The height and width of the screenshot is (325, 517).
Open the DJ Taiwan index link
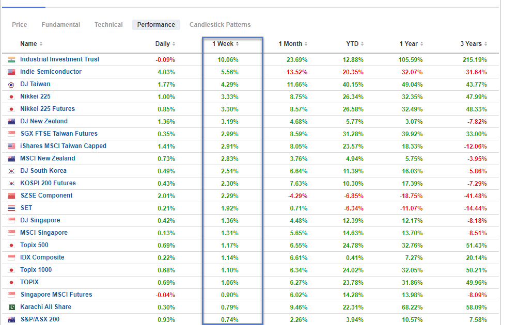(35, 84)
